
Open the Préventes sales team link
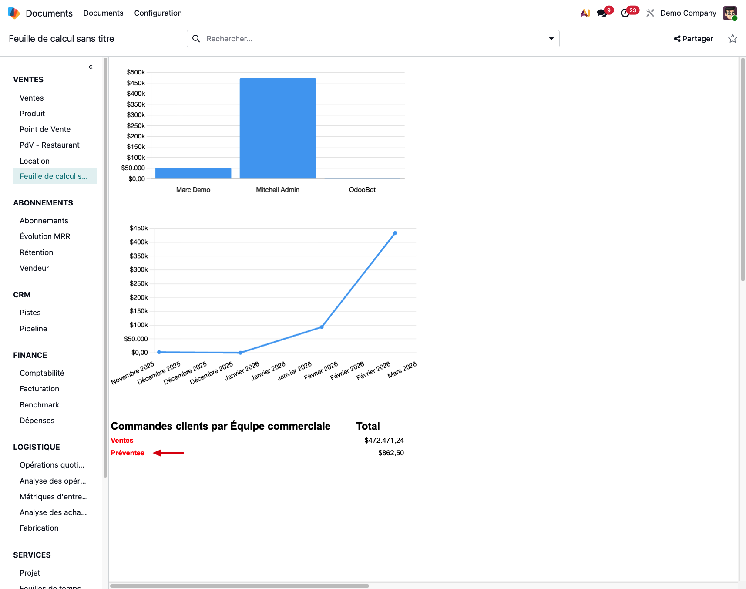[x=128, y=453]
